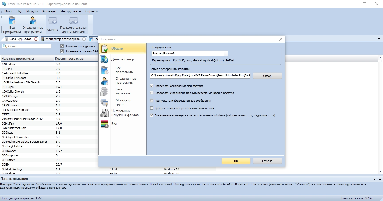Open the 'Инструменты' menu

pos(71,11)
